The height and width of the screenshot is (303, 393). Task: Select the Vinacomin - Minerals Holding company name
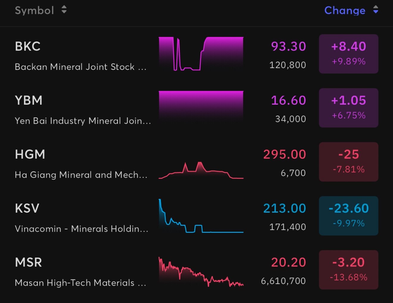coord(82,229)
